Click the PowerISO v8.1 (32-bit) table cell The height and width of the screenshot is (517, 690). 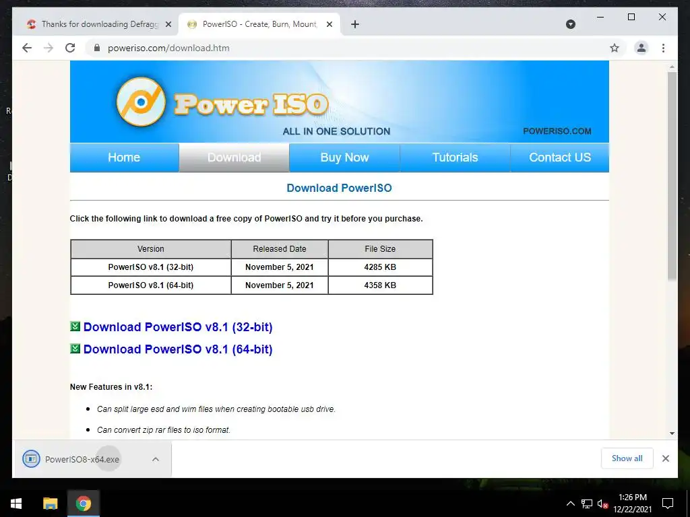click(x=151, y=267)
